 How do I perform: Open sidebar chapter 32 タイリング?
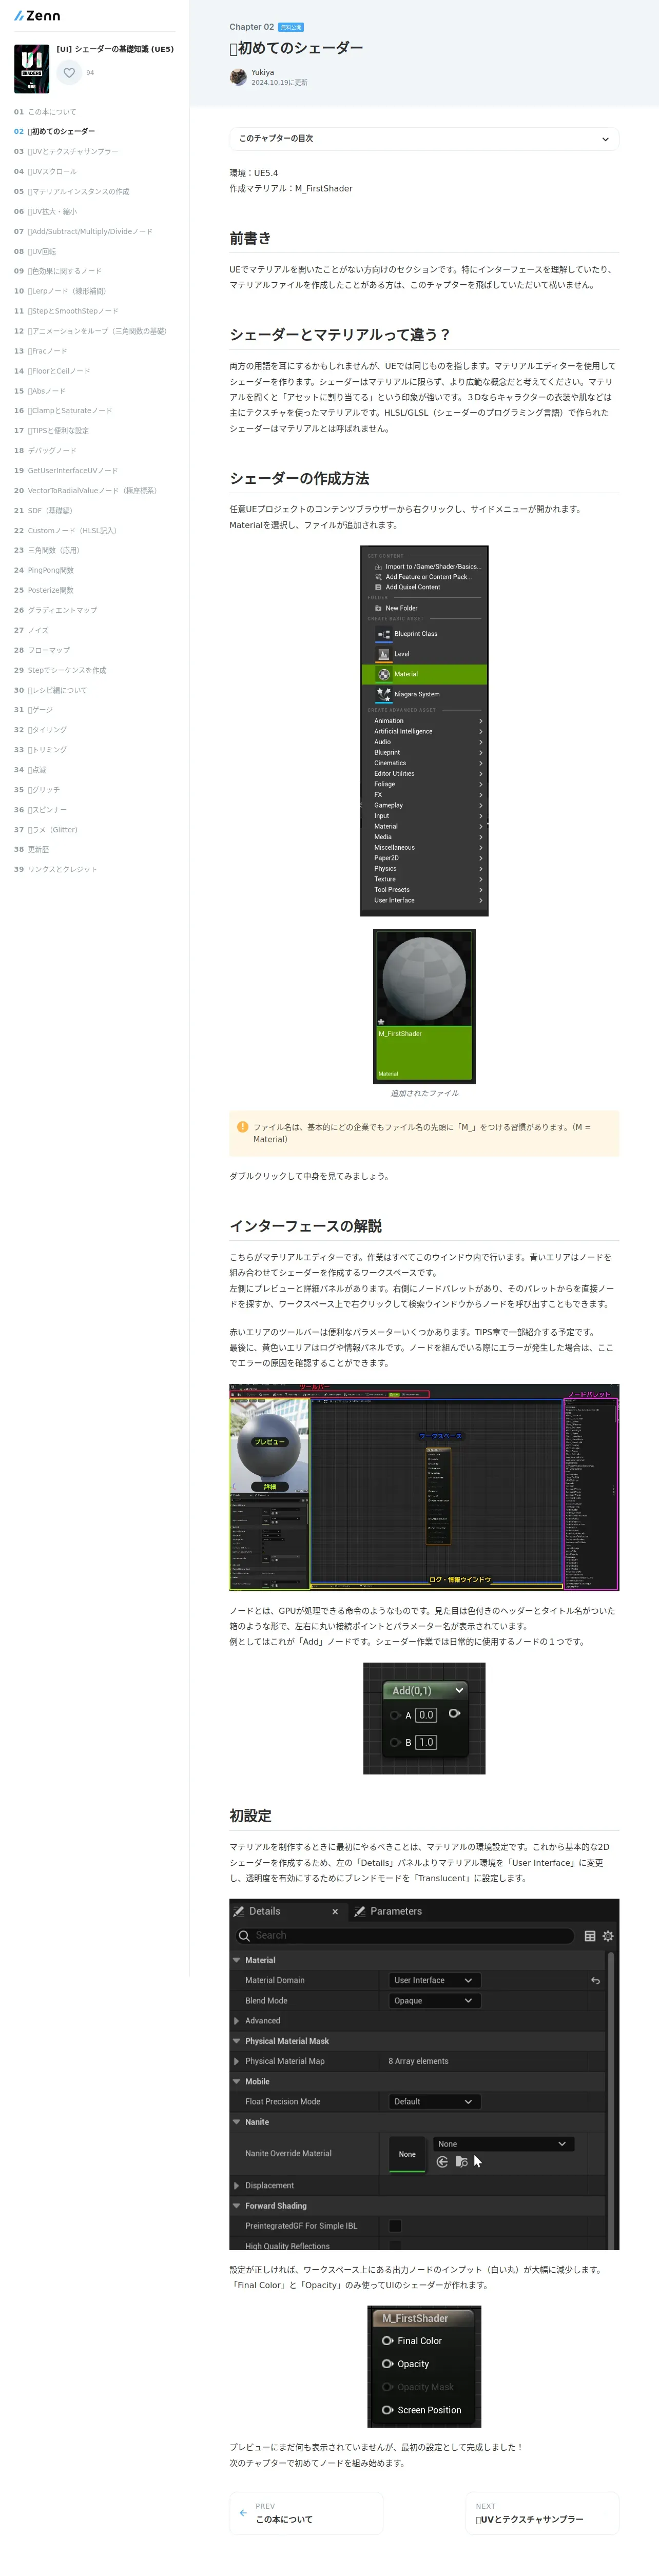coord(41,730)
